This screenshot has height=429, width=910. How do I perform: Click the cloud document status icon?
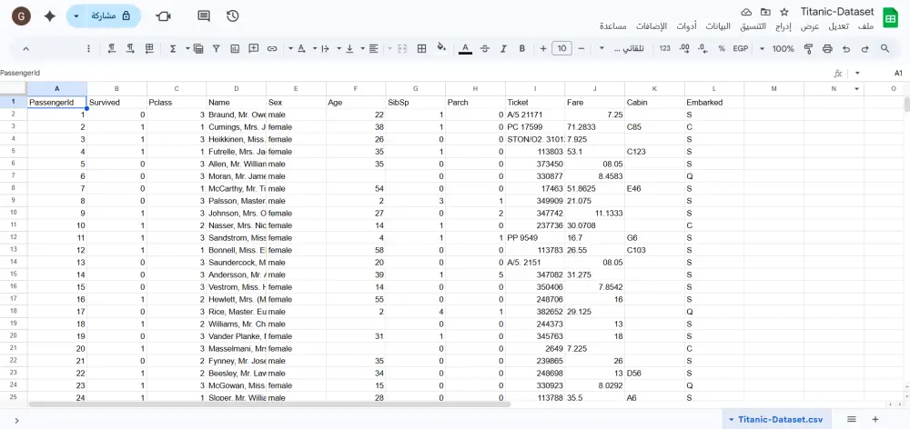point(747,12)
